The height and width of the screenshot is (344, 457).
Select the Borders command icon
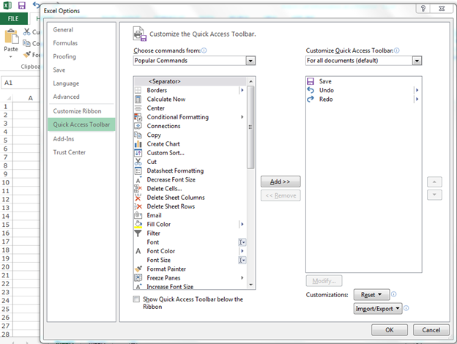(138, 90)
